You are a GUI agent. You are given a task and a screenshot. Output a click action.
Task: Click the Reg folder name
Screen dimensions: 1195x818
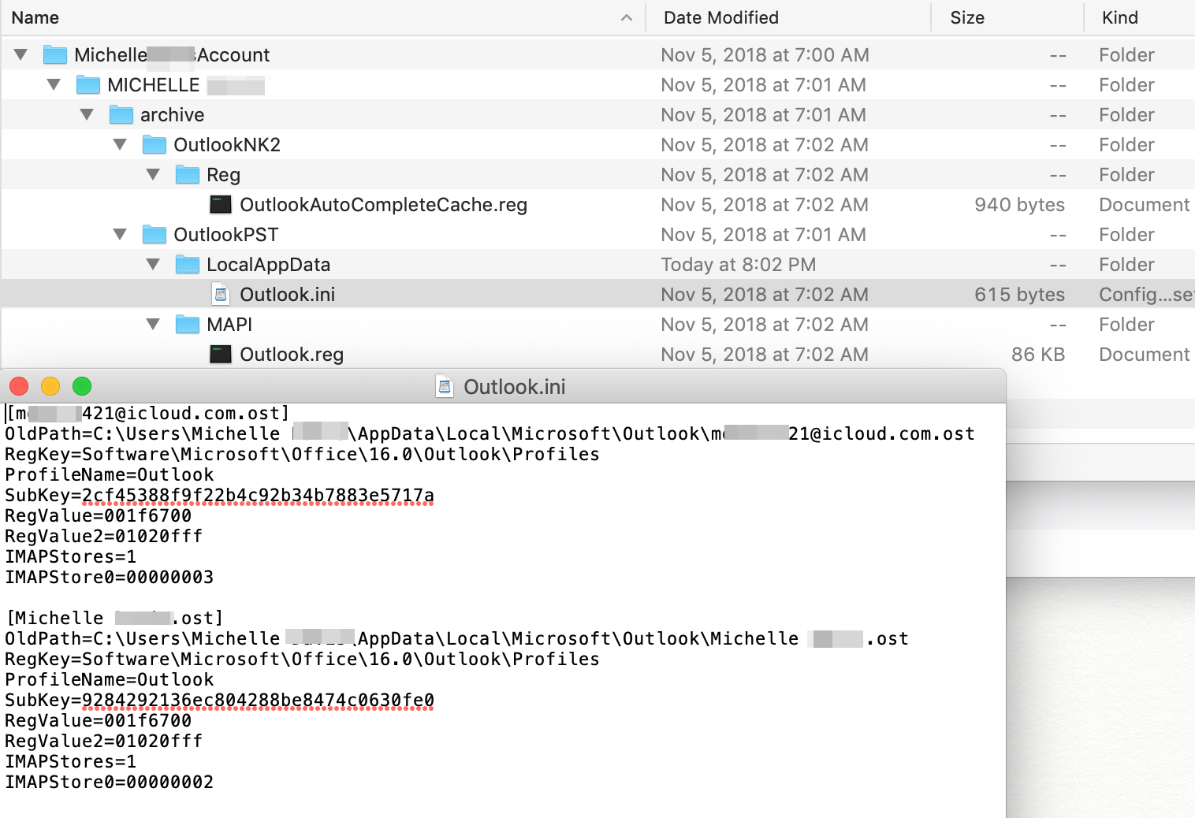223,175
